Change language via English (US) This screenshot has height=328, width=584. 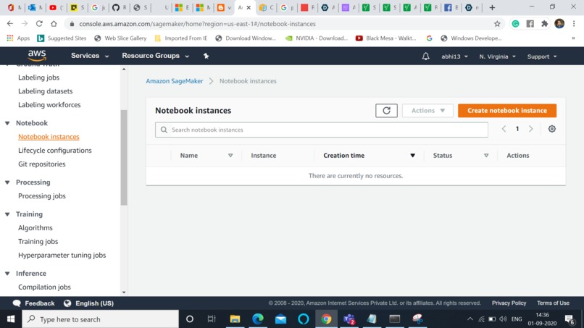88,303
